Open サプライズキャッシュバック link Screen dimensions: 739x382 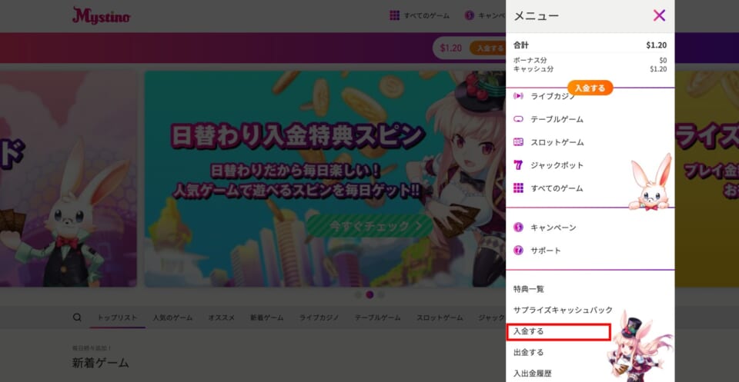point(563,310)
